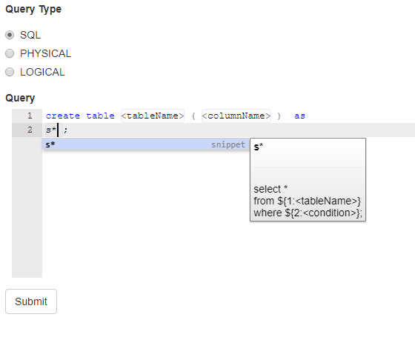Click the 'Query Type' heading
This screenshot has height=340, width=415.
(33, 10)
